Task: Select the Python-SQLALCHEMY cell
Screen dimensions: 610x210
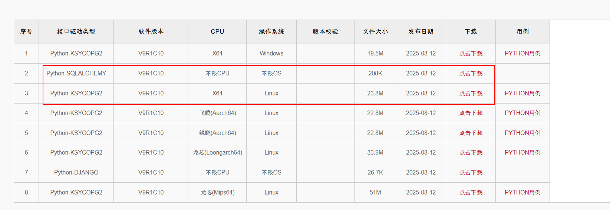Action: [76, 74]
